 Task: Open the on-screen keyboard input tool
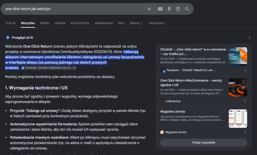[160, 9]
